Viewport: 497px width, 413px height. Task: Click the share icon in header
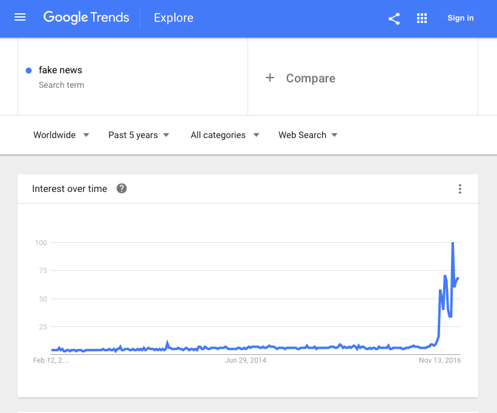[x=394, y=18]
